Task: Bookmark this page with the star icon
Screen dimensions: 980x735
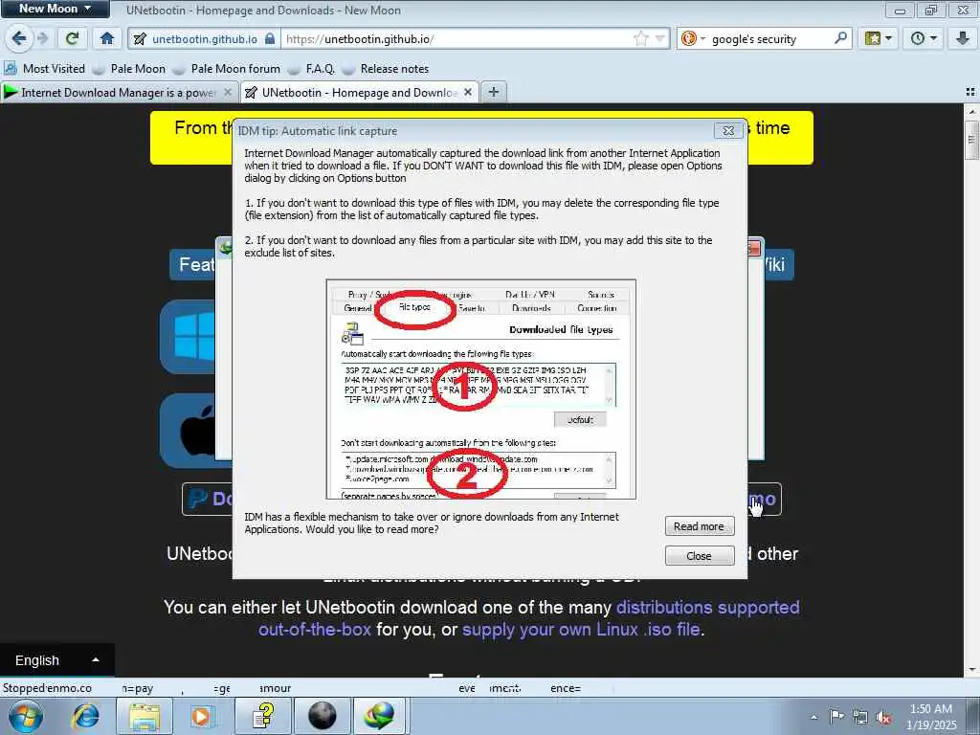Action: coord(640,38)
